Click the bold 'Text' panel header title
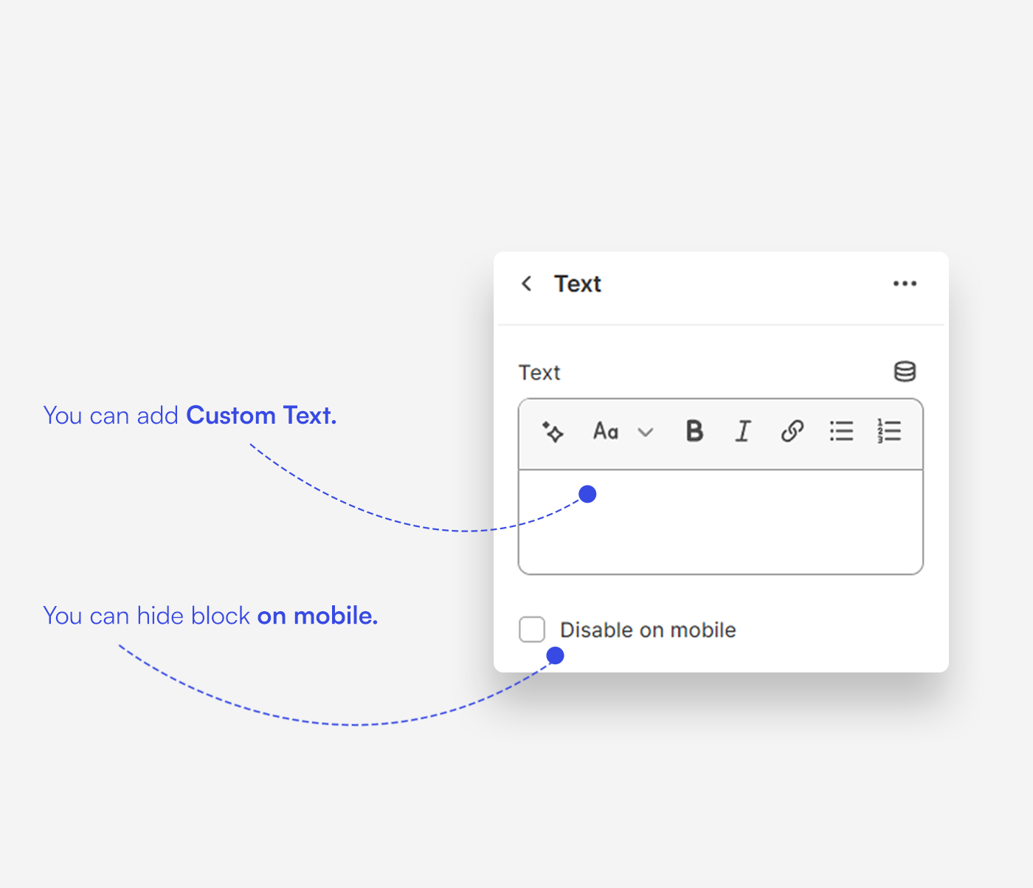Viewport: 1033px width, 888px height. click(578, 284)
